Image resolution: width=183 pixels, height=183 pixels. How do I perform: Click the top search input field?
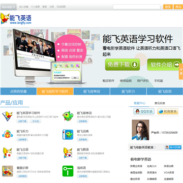[137, 7]
